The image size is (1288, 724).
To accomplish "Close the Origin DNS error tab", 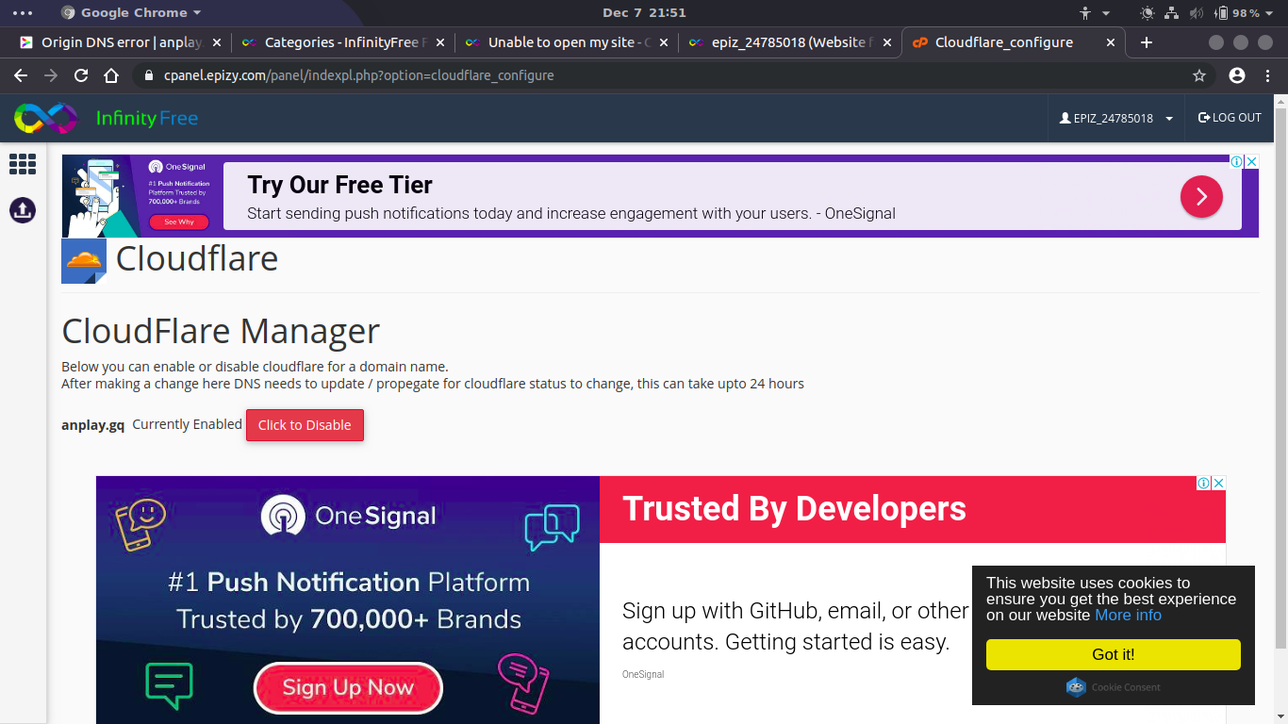I will 216,42.
